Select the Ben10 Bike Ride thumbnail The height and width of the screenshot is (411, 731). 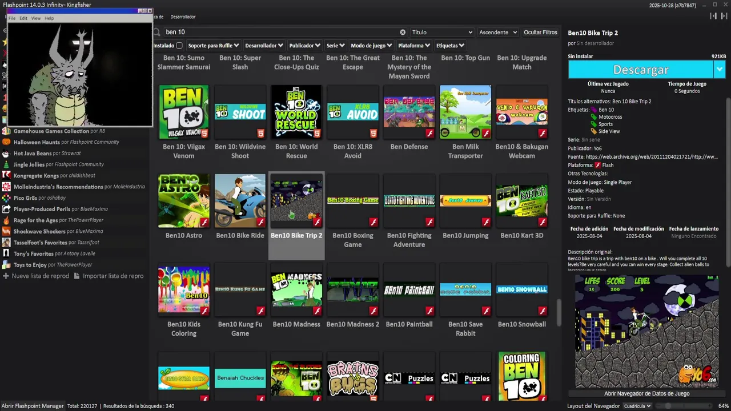click(240, 200)
